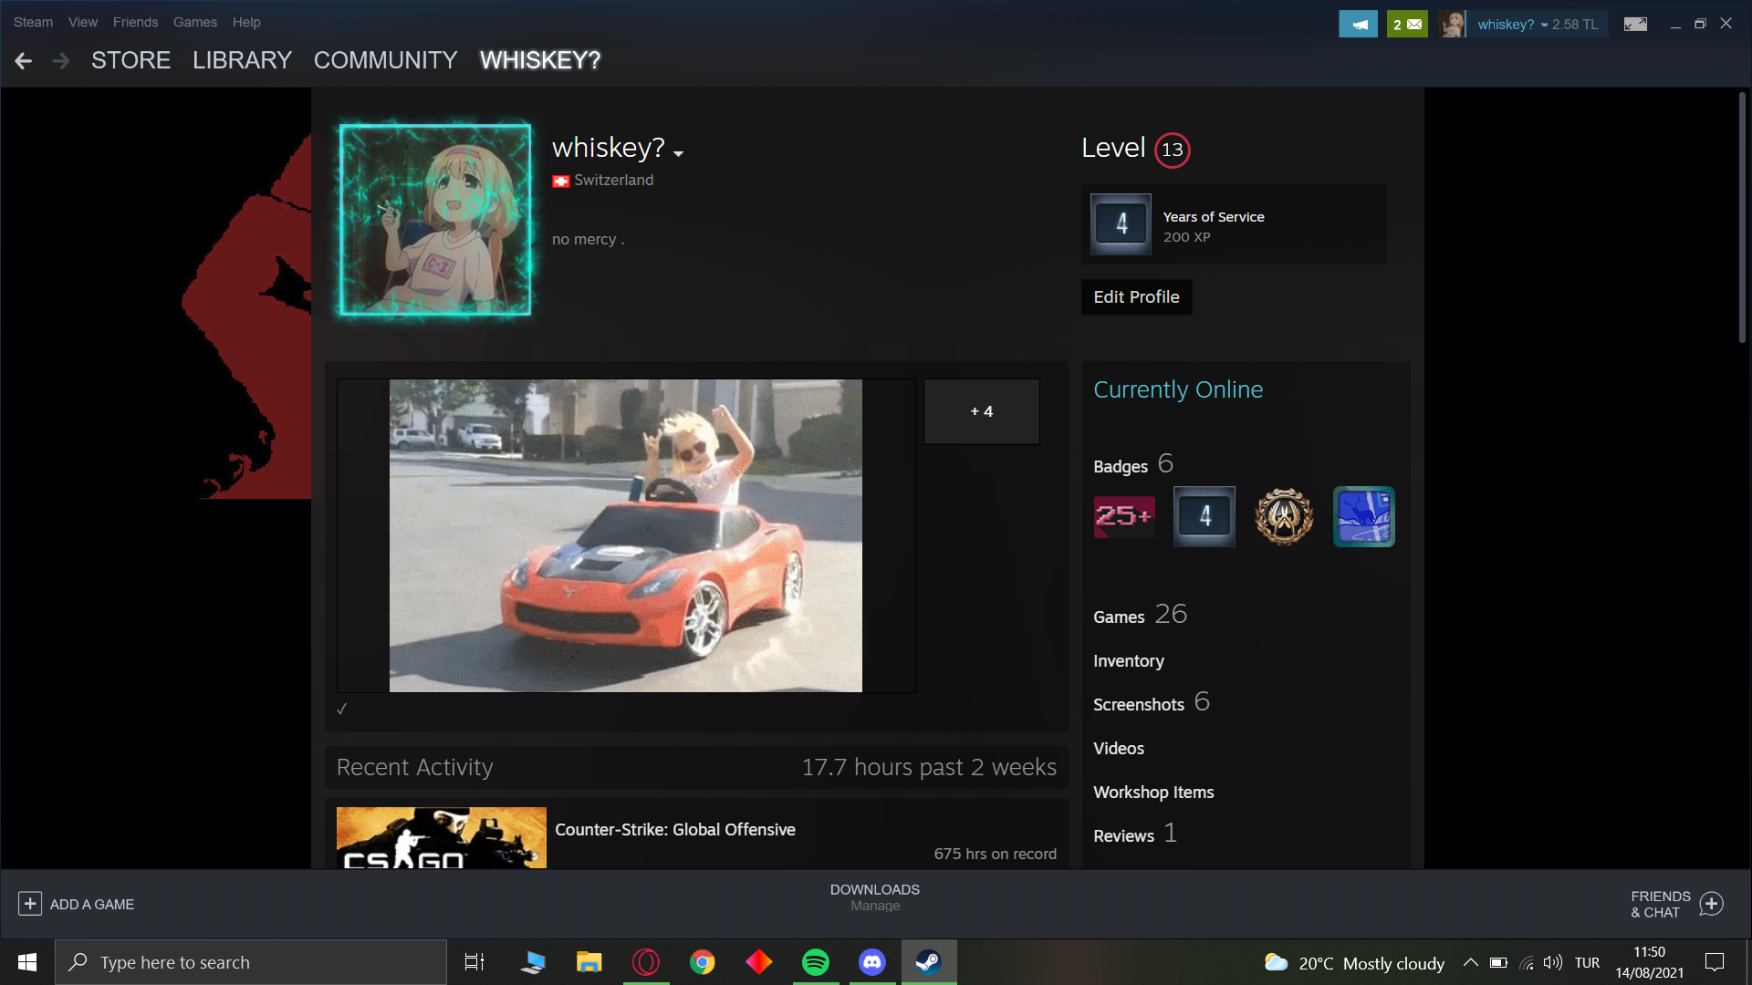
Task: Switch to the LIBRARY tab
Action: click(242, 60)
